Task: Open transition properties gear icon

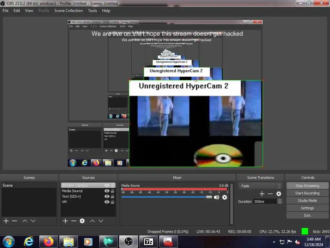Action: [279, 194]
